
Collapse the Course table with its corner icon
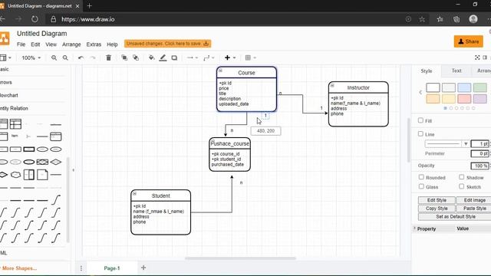[220, 71]
